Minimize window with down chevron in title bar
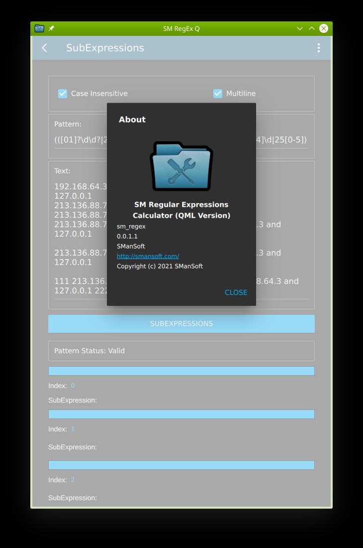Viewport: 363px width, 548px height. [299, 29]
